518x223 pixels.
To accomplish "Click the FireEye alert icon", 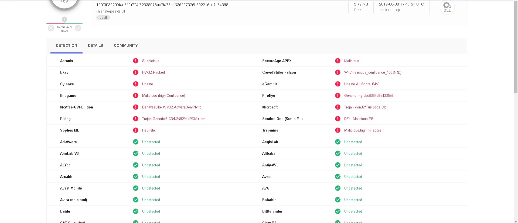I will tap(338, 96).
